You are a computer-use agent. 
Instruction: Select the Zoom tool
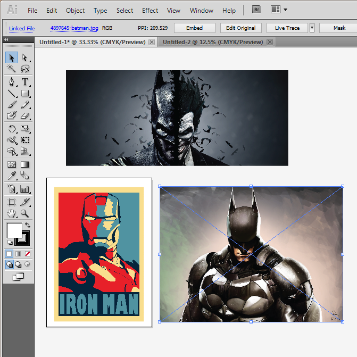tap(24, 213)
